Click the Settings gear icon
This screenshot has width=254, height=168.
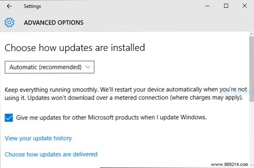(10, 22)
